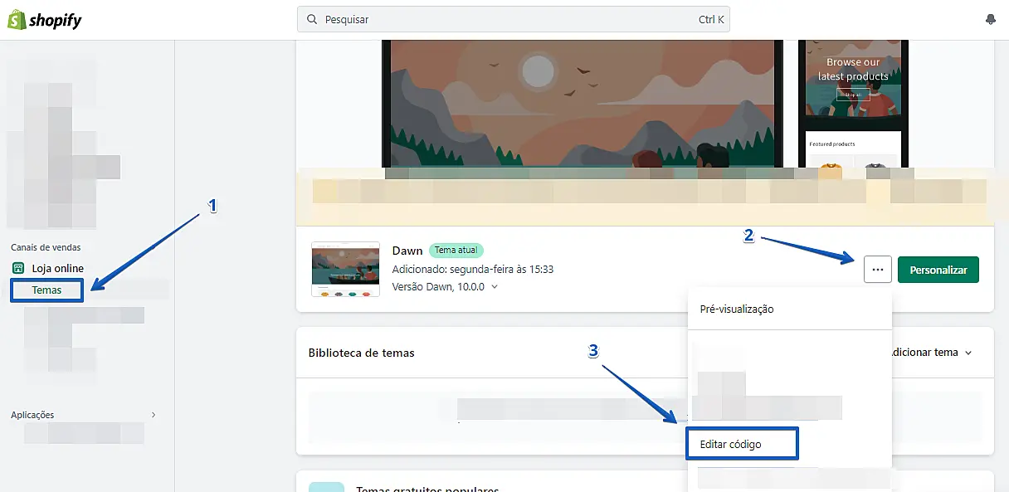Open the notifications bell
The image size is (1009, 492).
pos(991,20)
